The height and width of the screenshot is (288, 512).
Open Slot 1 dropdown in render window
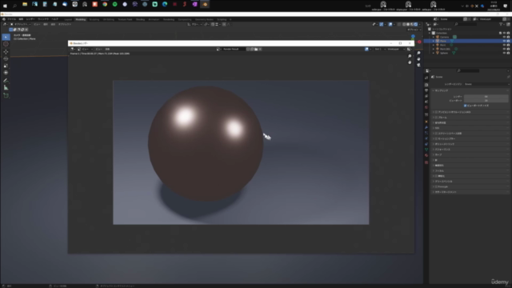tap(379, 49)
